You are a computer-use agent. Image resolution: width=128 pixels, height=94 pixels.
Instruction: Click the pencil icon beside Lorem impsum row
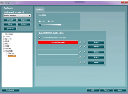coord(81,42)
